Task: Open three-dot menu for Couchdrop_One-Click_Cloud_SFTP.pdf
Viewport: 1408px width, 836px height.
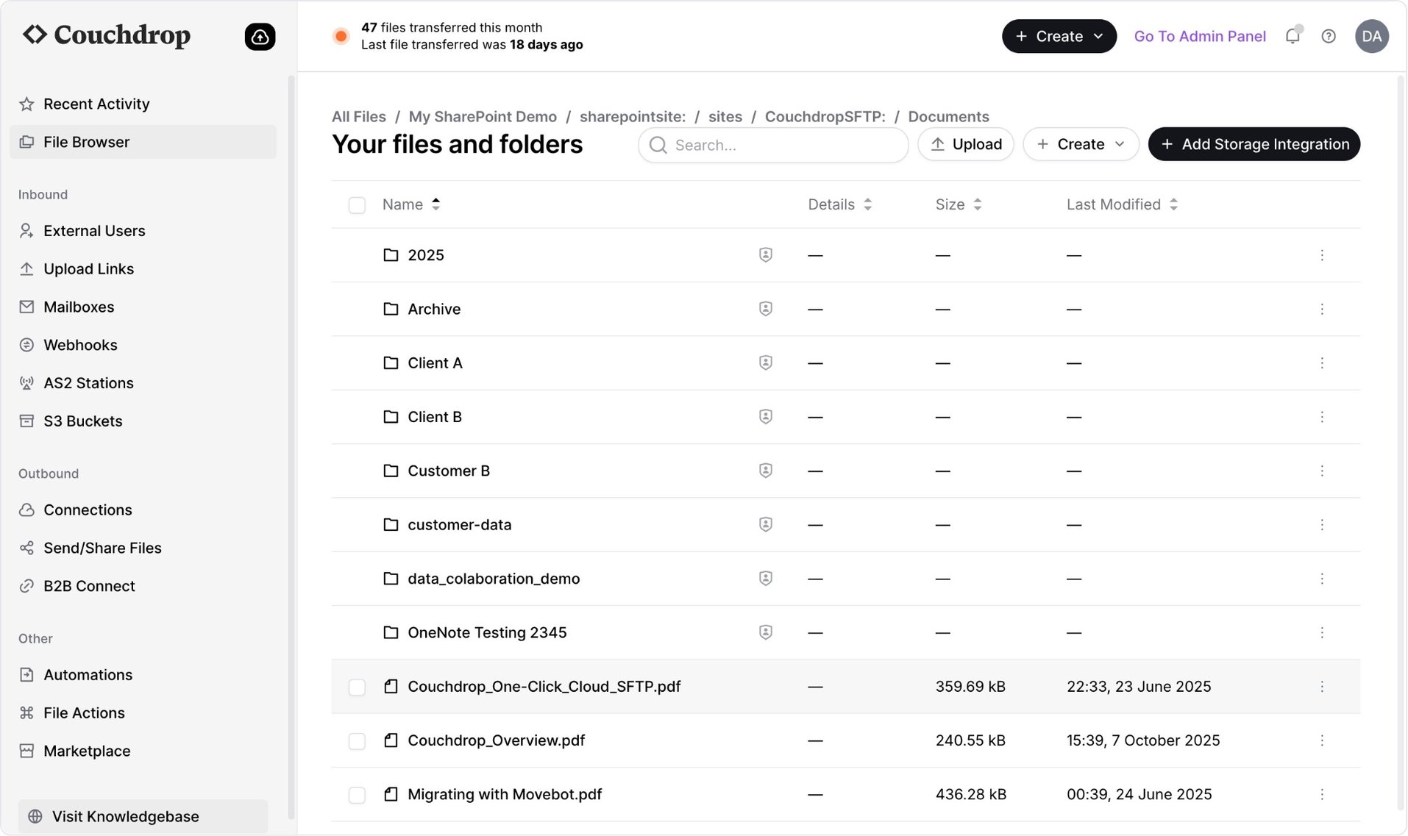Action: coord(1322,687)
